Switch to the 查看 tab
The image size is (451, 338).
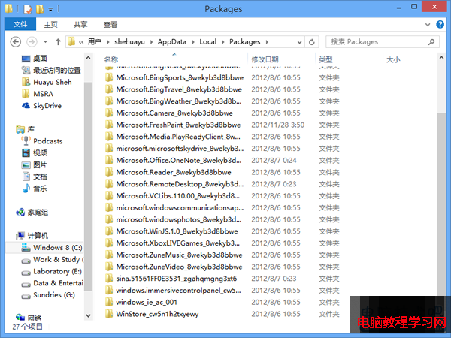pos(110,25)
